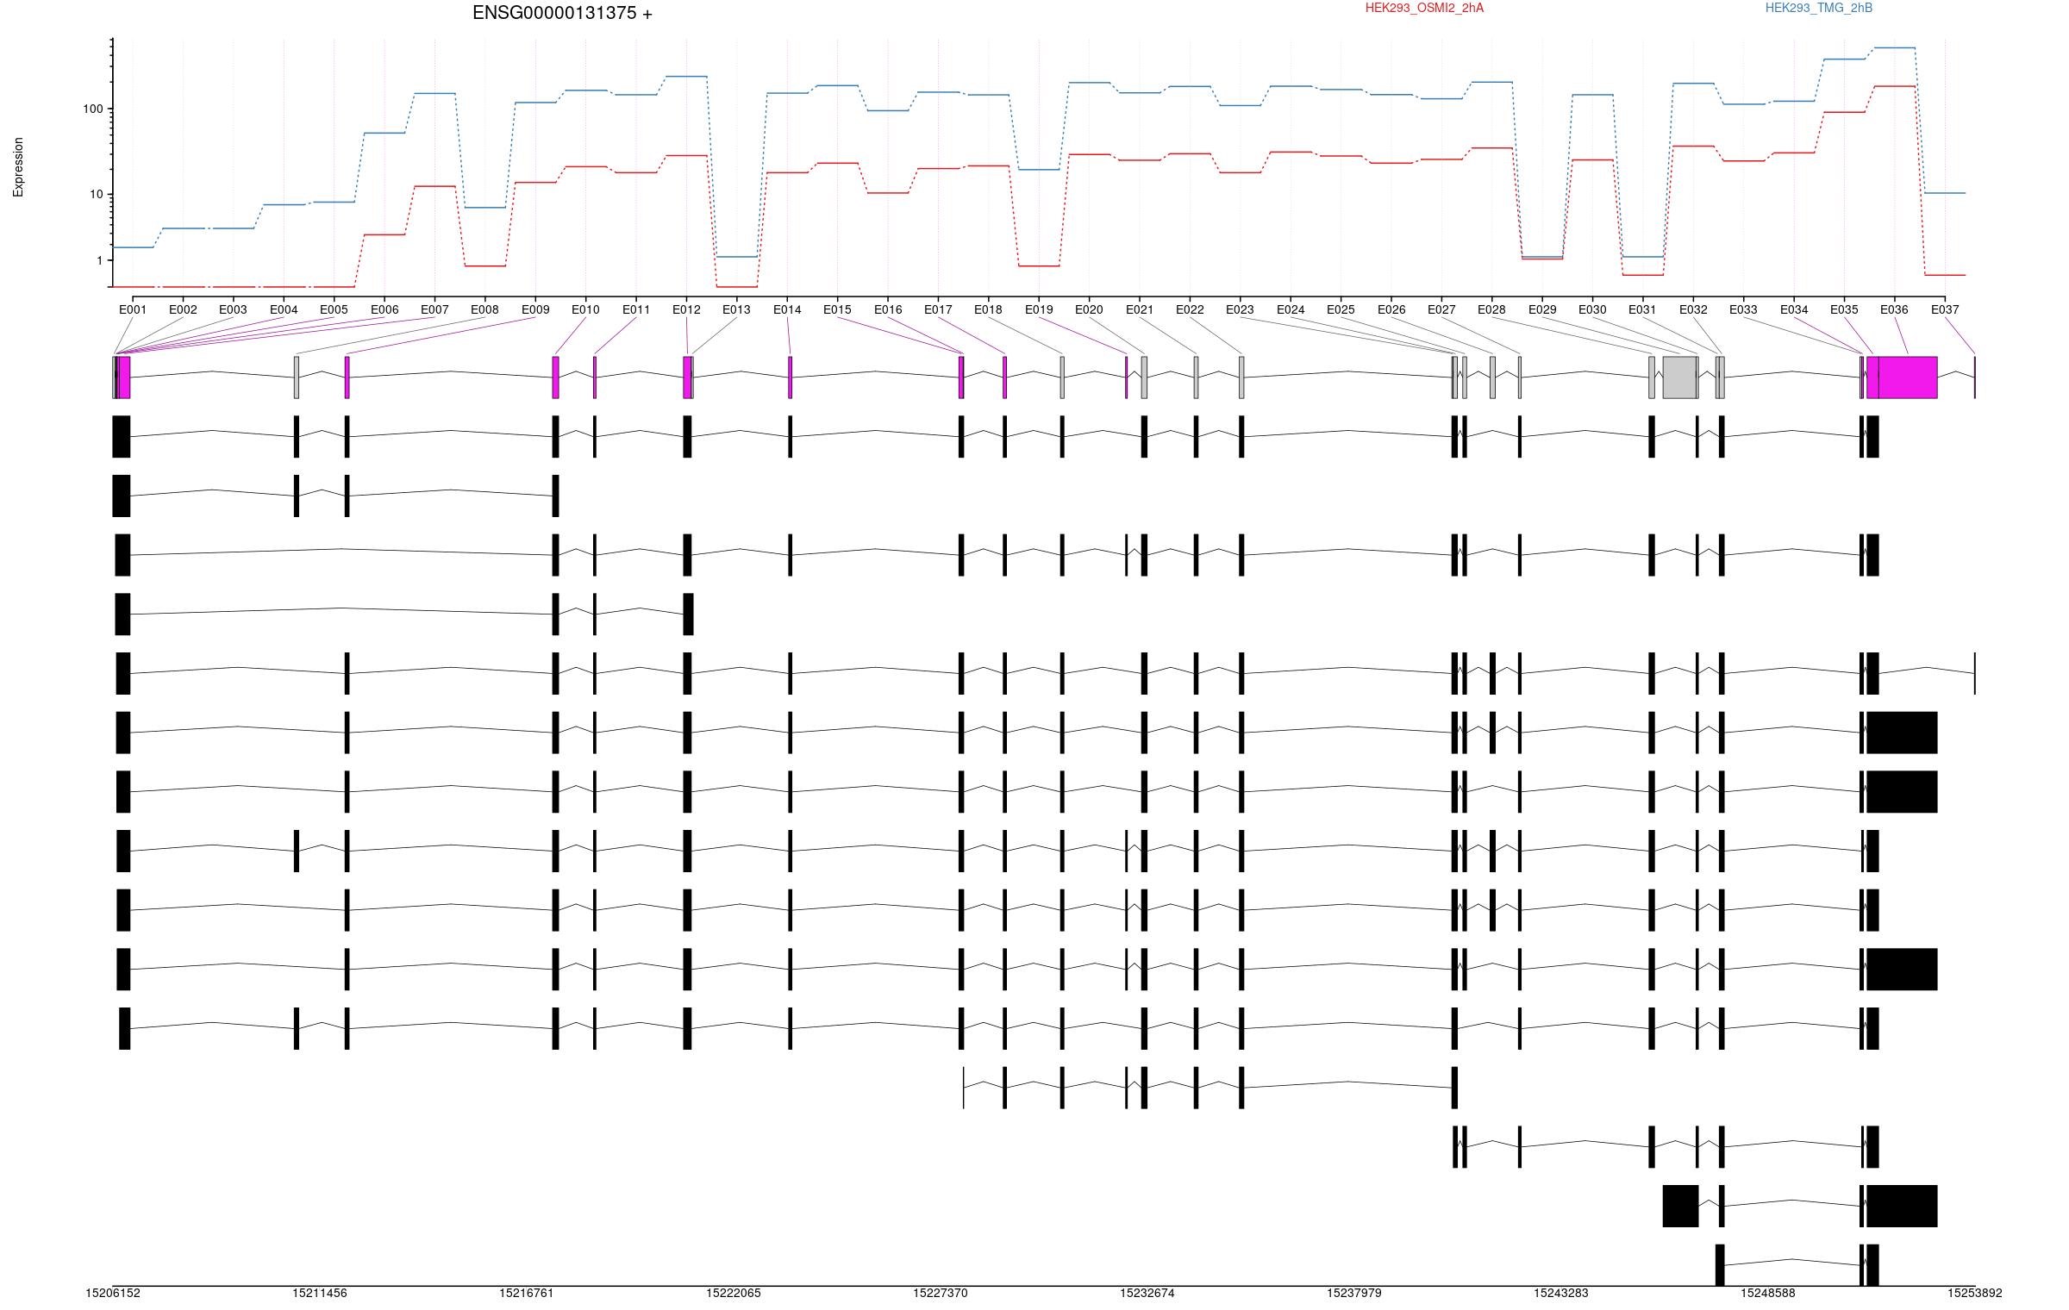
Task: Click genomic coordinate 15248588
Action: point(1768,1293)
